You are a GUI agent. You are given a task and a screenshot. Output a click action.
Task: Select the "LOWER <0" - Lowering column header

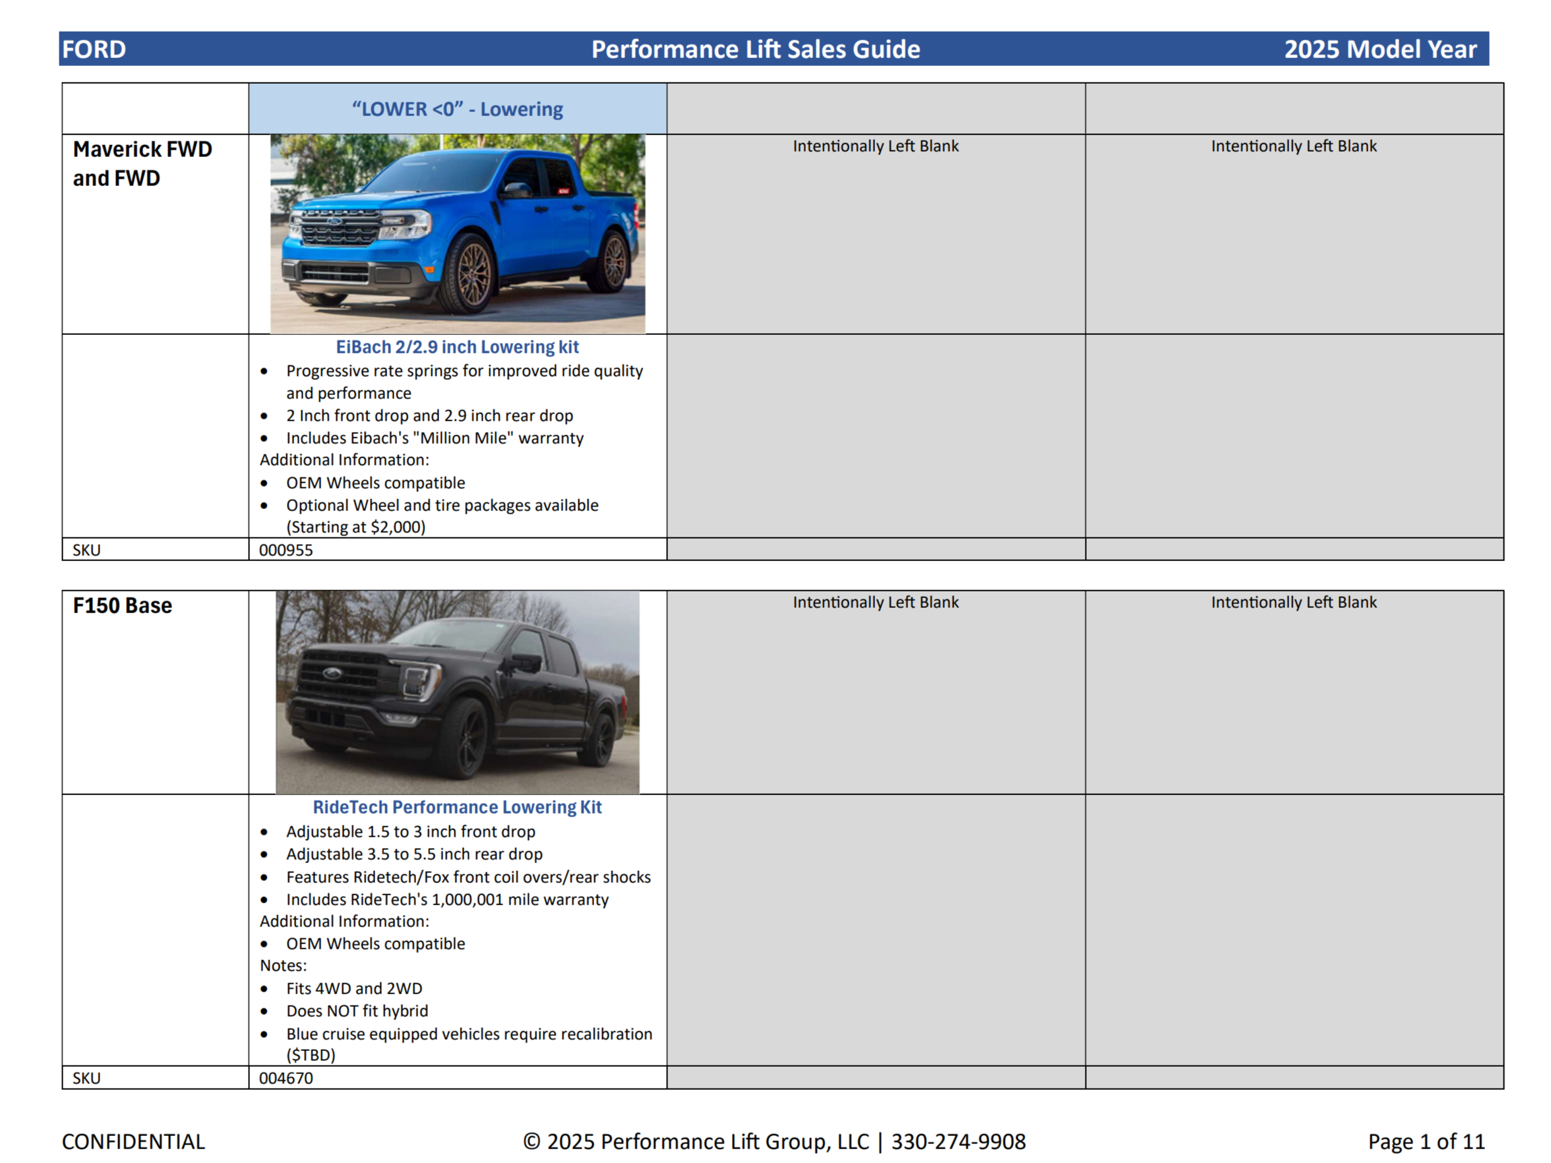tap(457, 109)
